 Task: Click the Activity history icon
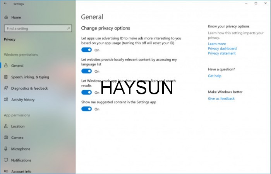tap(6, 99)
